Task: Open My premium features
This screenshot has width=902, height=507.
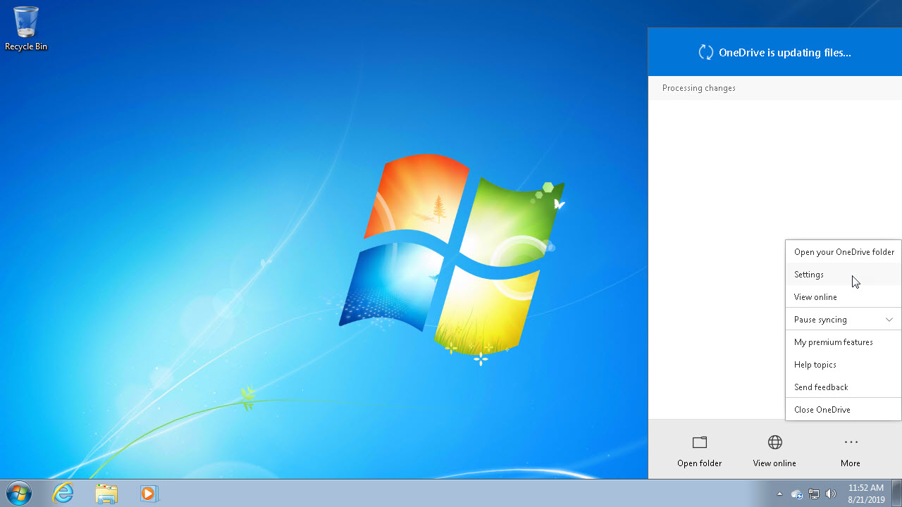Action: (844, 342)
